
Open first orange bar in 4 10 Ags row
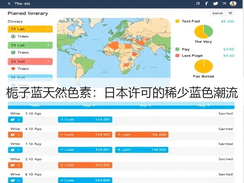click(x=85, y=135)
